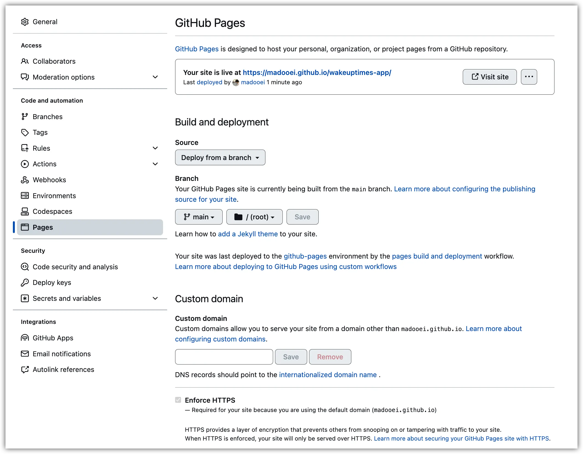Viewport: 583px width, 454px height.
Task: Open the /(root) folder dropdown
Action: tap(254, 217)
